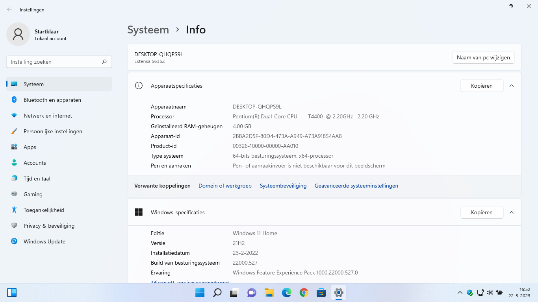
Task: Open Windows Security tray icon
Action: (x=469, y=293)
